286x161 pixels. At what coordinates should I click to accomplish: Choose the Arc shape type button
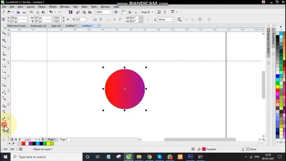pyautogui.click(x=120, y=19)
